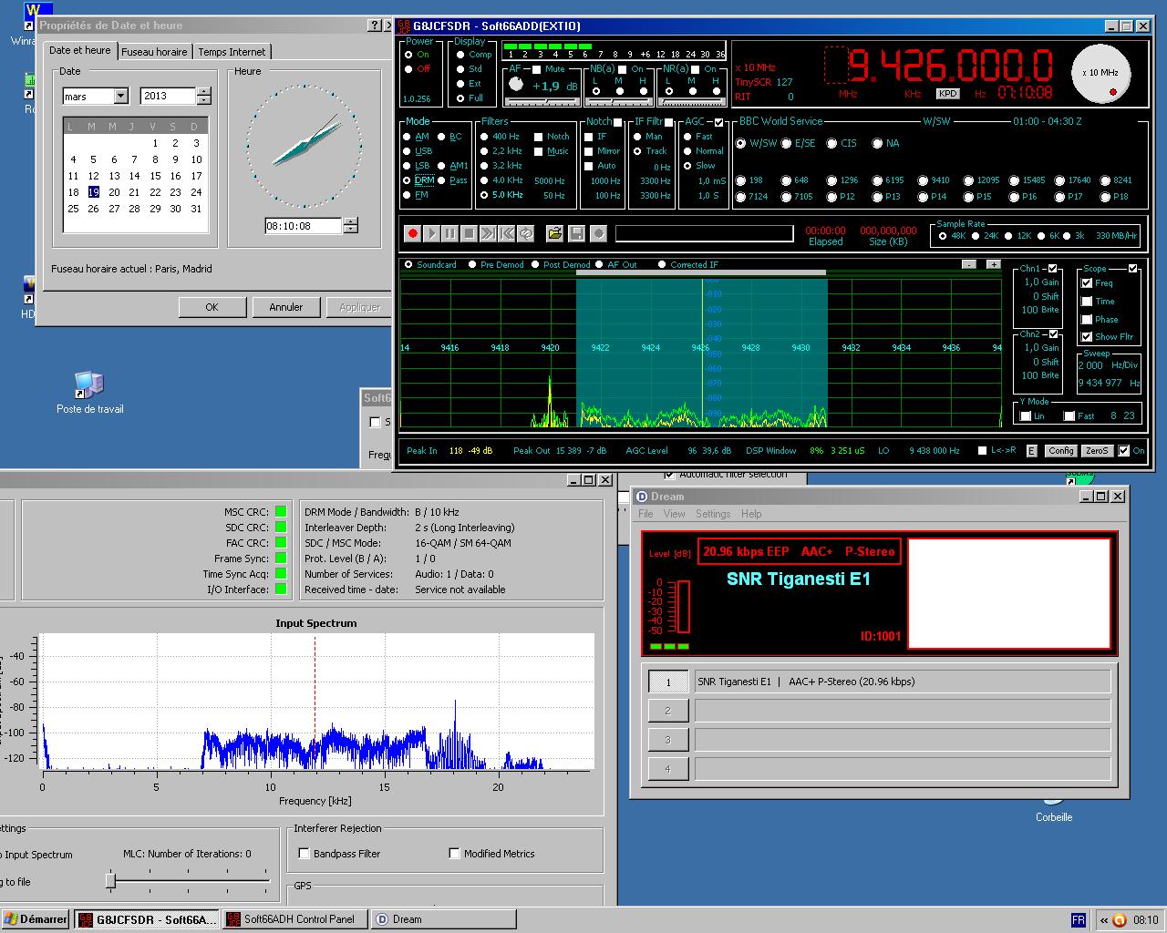Click the x 10 MHz tuning dial
The width and height of the screenshot is (1167, 933).
[x=1100, y=74]
